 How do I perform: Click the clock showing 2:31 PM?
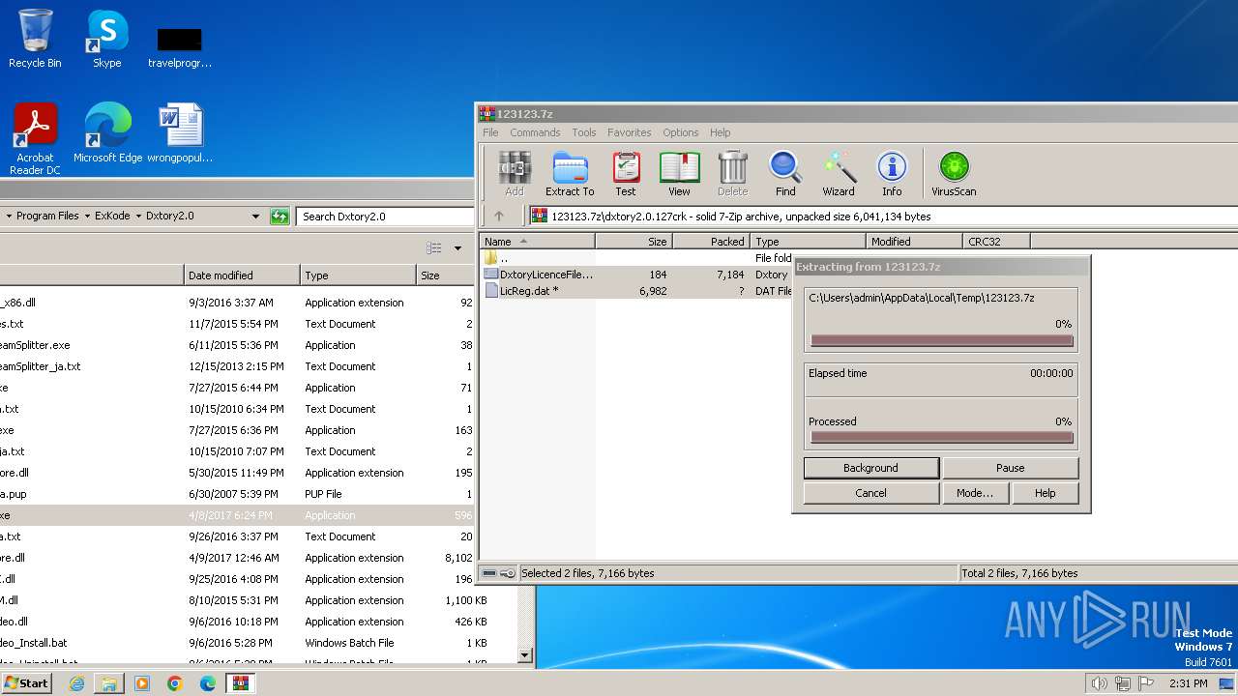[1188, 683]
